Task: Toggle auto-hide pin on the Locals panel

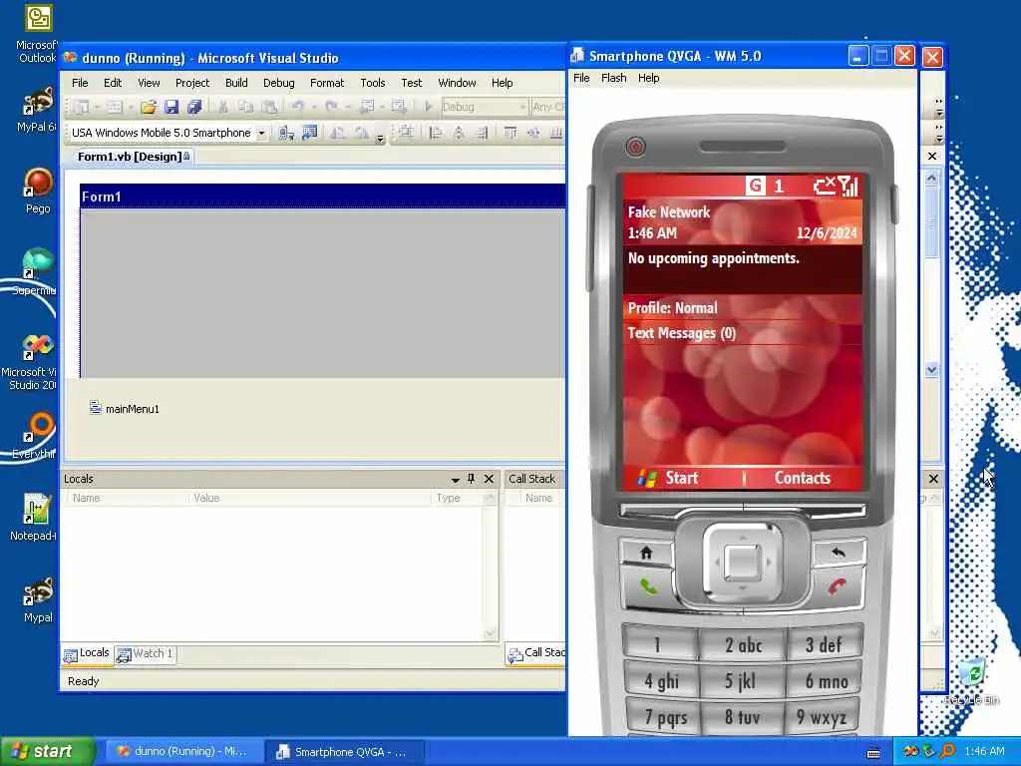Action: coord(471,479)
